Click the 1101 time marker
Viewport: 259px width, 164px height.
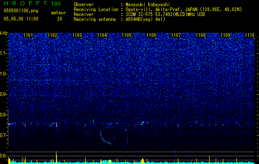[28, 35]
